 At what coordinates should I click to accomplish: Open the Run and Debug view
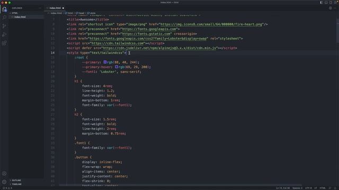[4, 34]
